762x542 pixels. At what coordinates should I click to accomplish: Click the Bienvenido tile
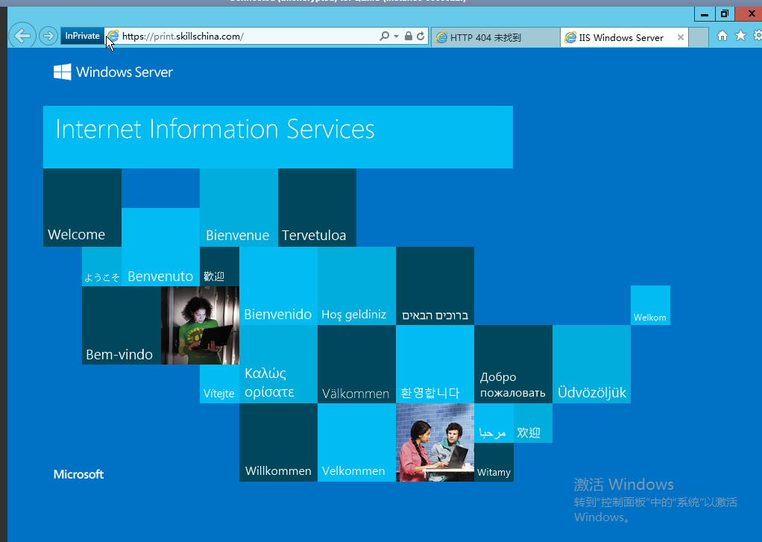point(278,286)
